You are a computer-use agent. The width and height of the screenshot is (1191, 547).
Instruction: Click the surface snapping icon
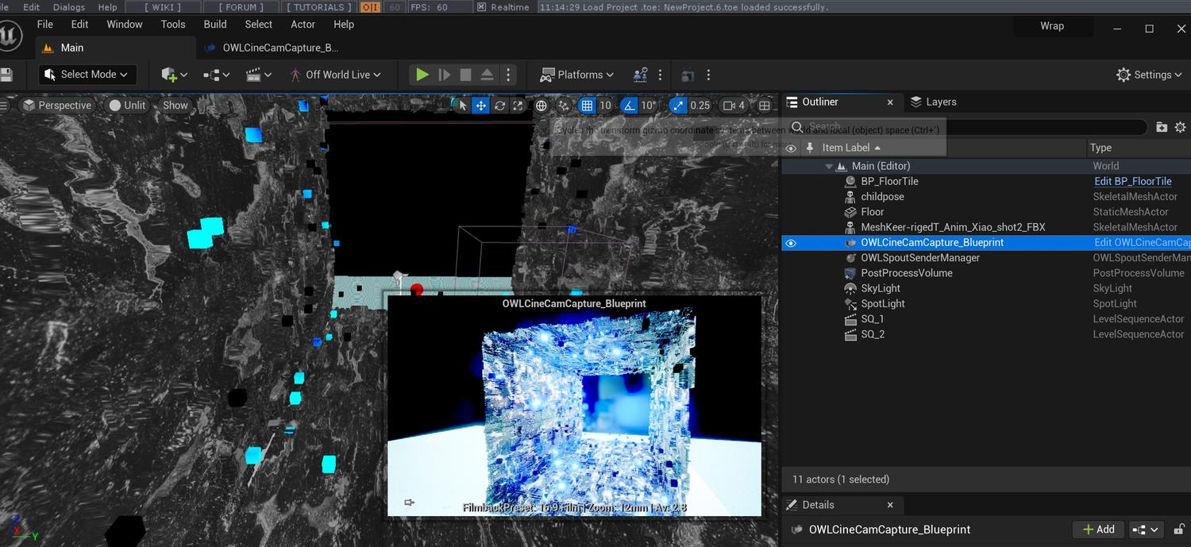point(564,106)
